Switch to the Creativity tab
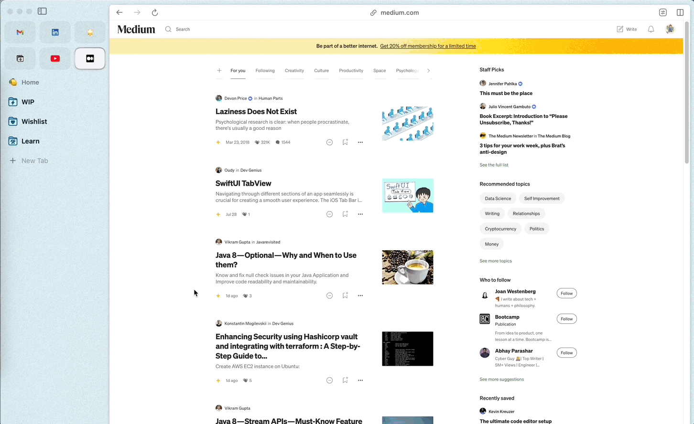 pos(294,71)
